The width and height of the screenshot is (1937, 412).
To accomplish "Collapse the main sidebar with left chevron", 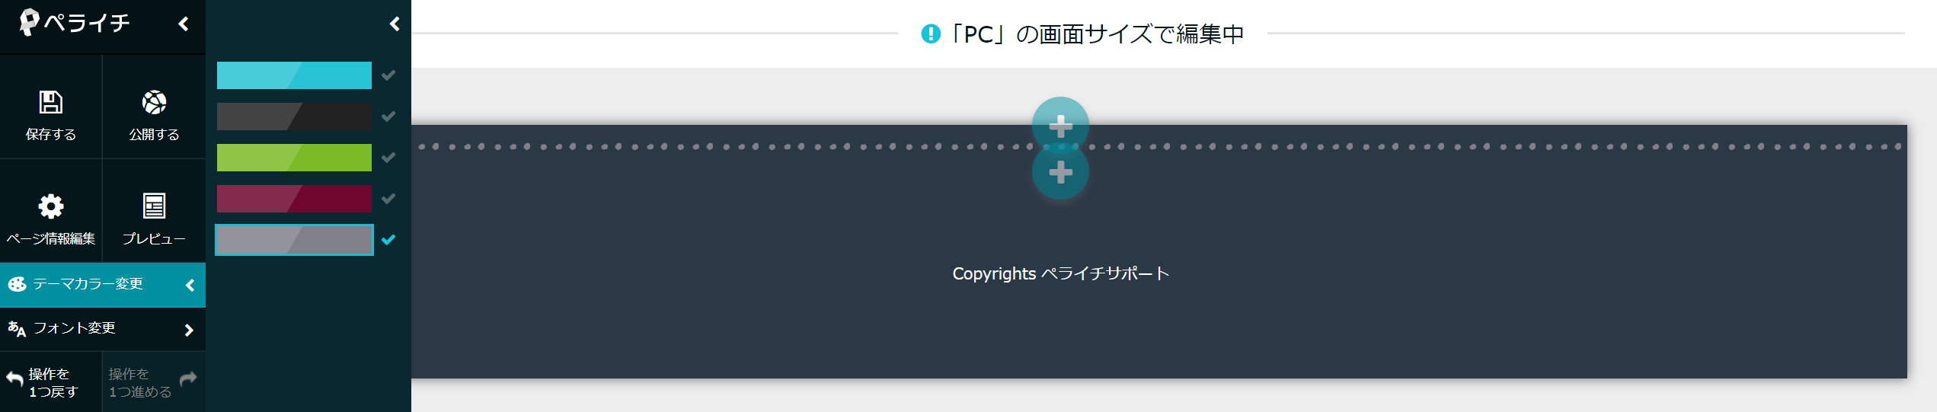I will coord(184,24).
